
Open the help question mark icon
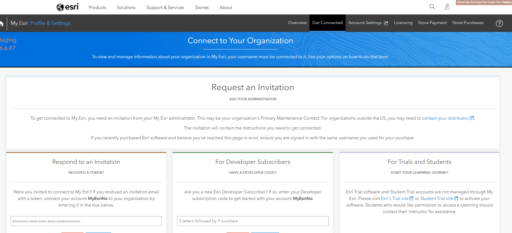click(x=499, y=23)
